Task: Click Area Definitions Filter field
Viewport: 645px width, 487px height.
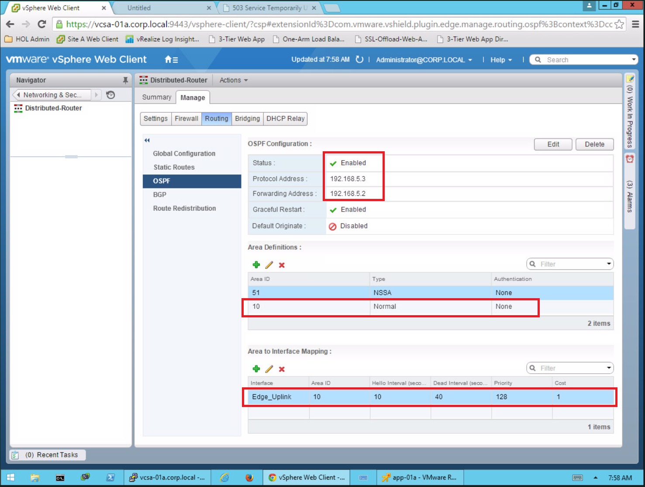Action: [570, 264]
